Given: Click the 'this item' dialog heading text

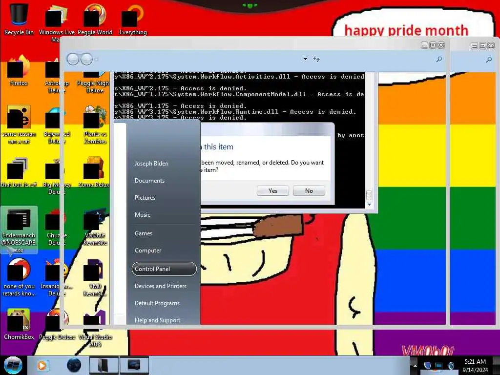Looking at the screenshot, I should point(218,146).
